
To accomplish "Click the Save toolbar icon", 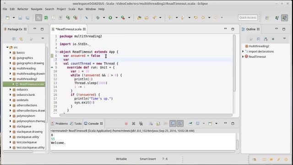I will pyautogui.click(x=20, y=17).
